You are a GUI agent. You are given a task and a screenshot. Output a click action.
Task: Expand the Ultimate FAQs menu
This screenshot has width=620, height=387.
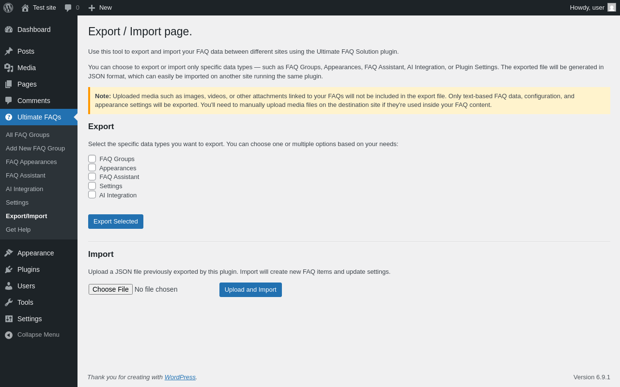[39, 117]
